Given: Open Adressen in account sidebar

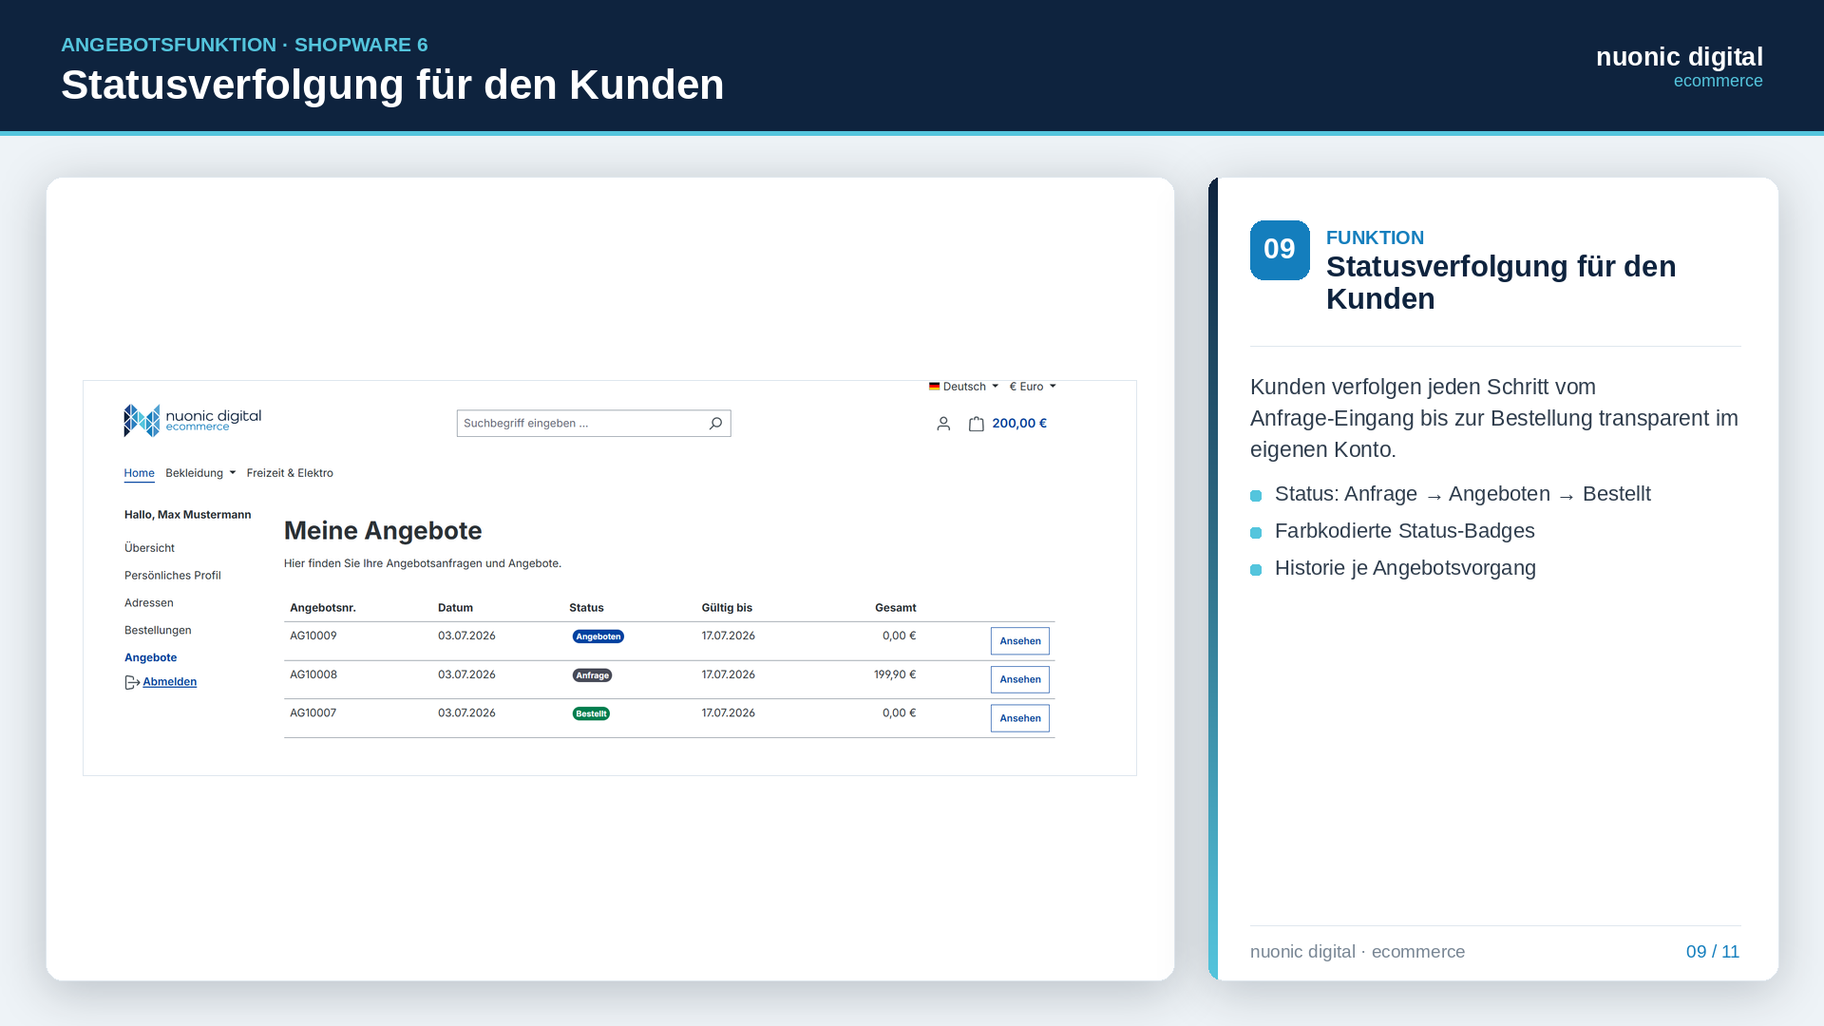Looking at the screenshot, I should click(x=149, y=603).
